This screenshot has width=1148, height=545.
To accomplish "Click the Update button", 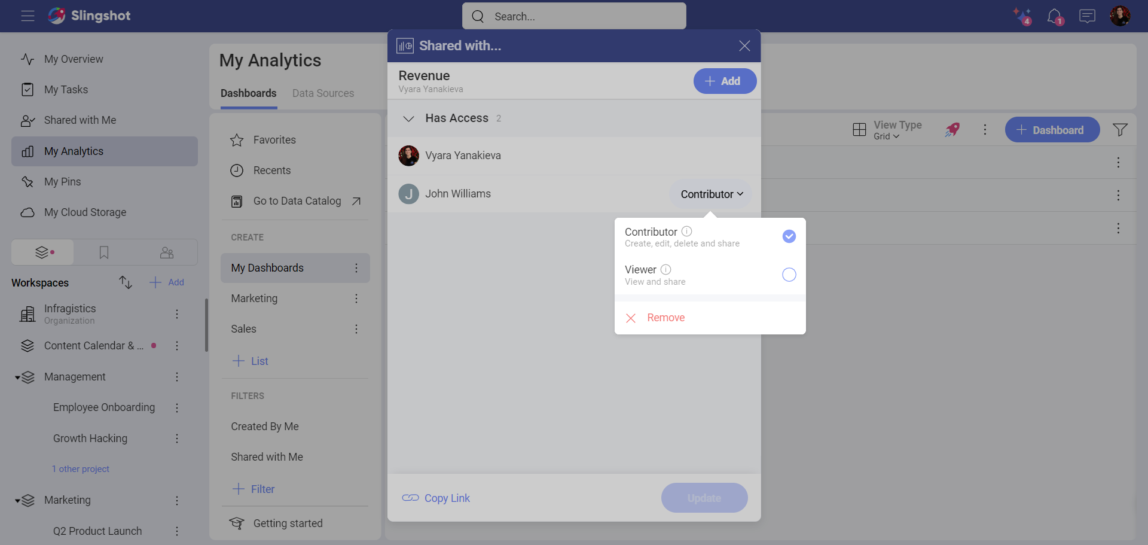I will tap(704, 498).
